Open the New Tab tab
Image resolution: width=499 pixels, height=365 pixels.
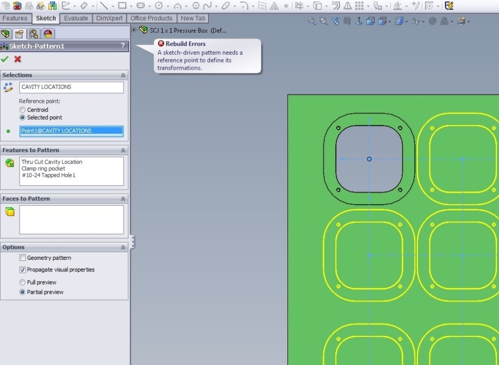click(x=193, y=19)
